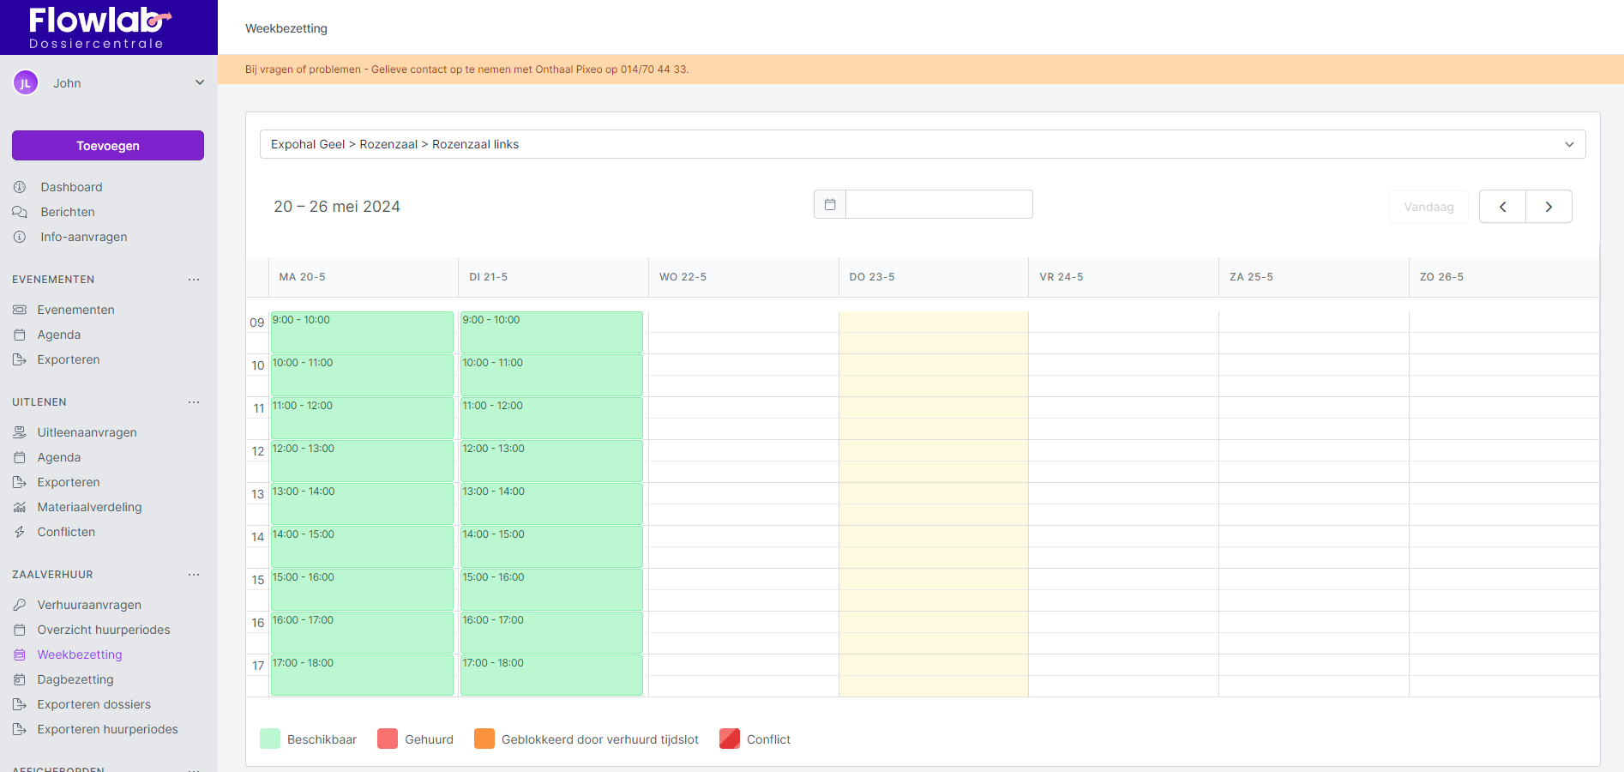The image size is (1624, 772).
Task: Expand the John user menu chevron
Action: [200, 83]
